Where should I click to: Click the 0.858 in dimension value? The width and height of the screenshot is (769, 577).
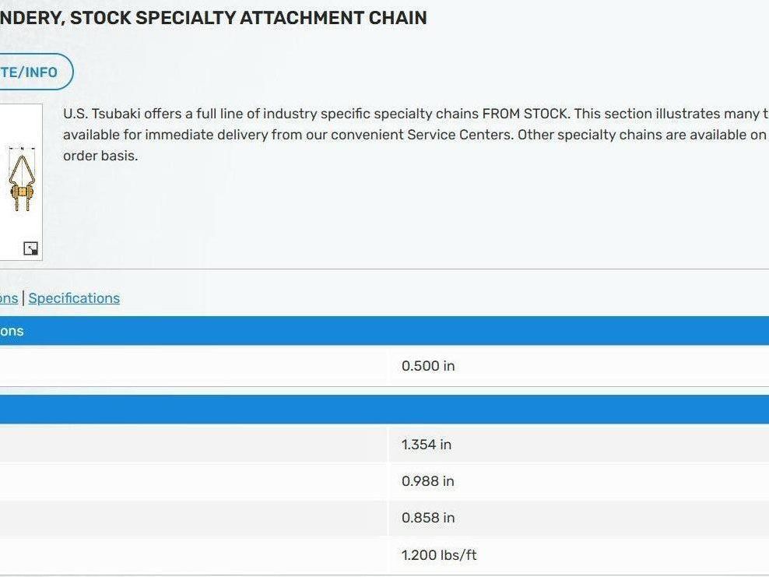tap(427, 518)
